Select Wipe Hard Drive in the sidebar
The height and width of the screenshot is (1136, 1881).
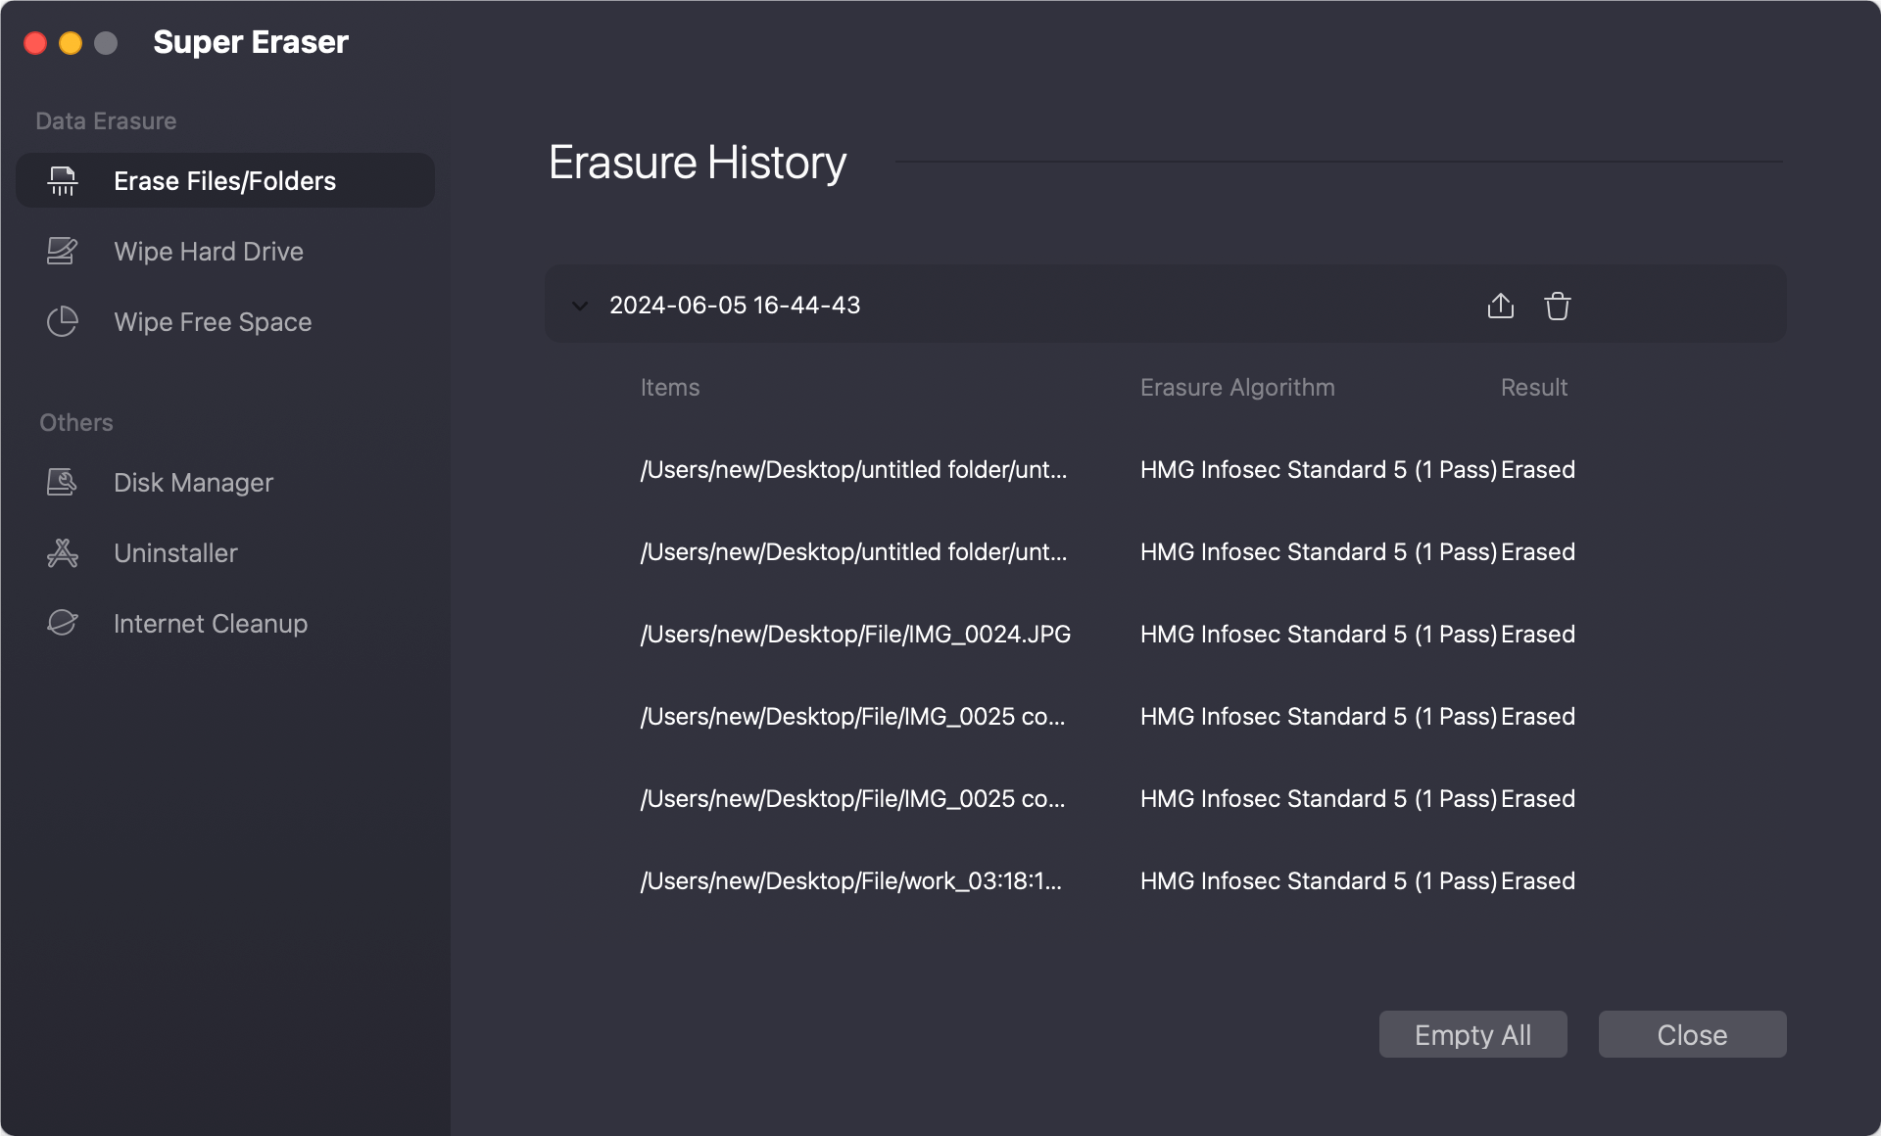coord(208,251)
